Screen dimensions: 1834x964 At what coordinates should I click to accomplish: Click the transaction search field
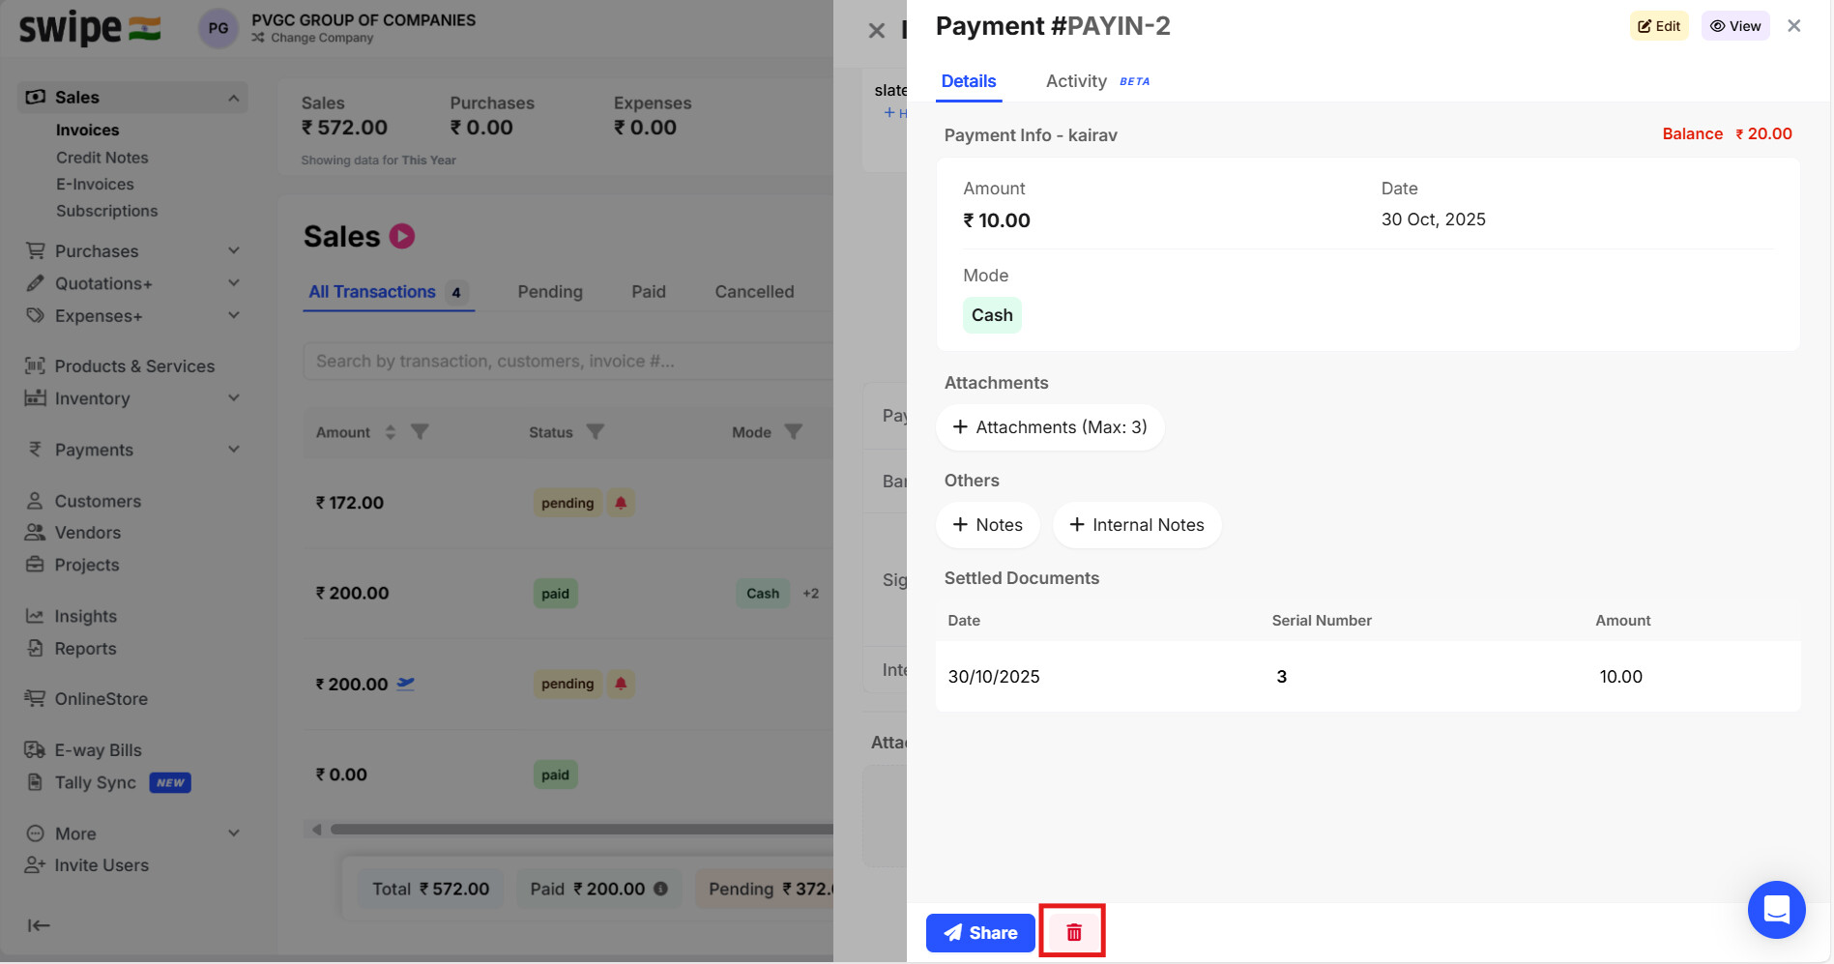click(570, 362)
